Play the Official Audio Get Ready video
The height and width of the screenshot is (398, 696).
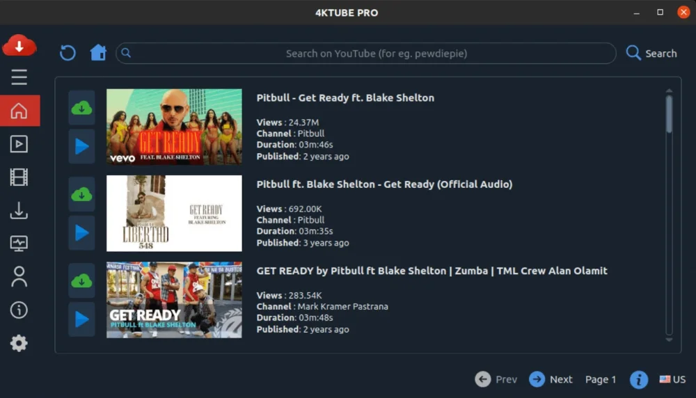point(81,233)
